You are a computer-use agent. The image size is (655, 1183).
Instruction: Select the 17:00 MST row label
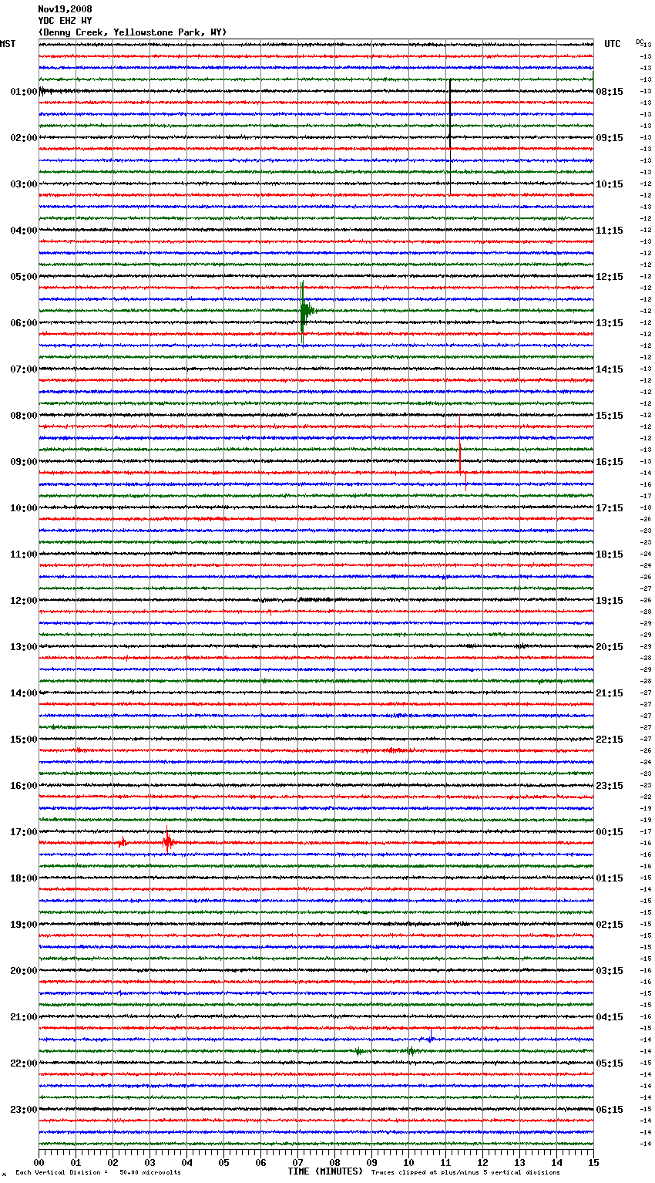tap(24, 832)
